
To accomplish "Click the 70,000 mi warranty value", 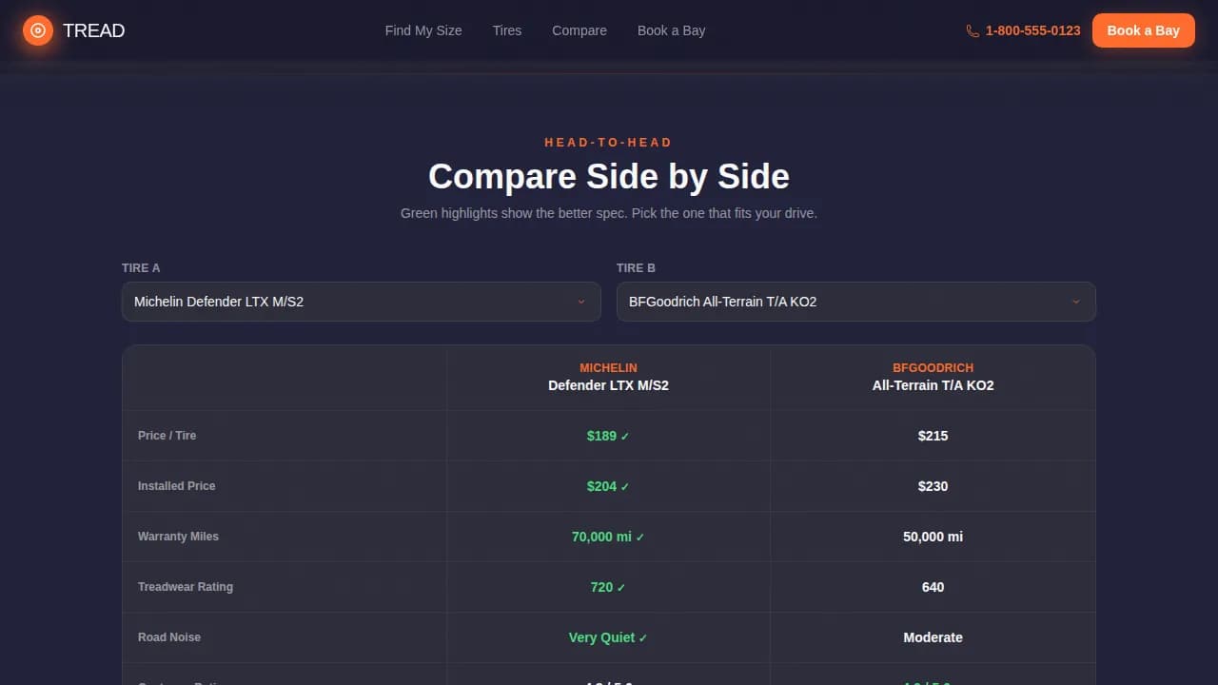I will [x=601, y=537].
